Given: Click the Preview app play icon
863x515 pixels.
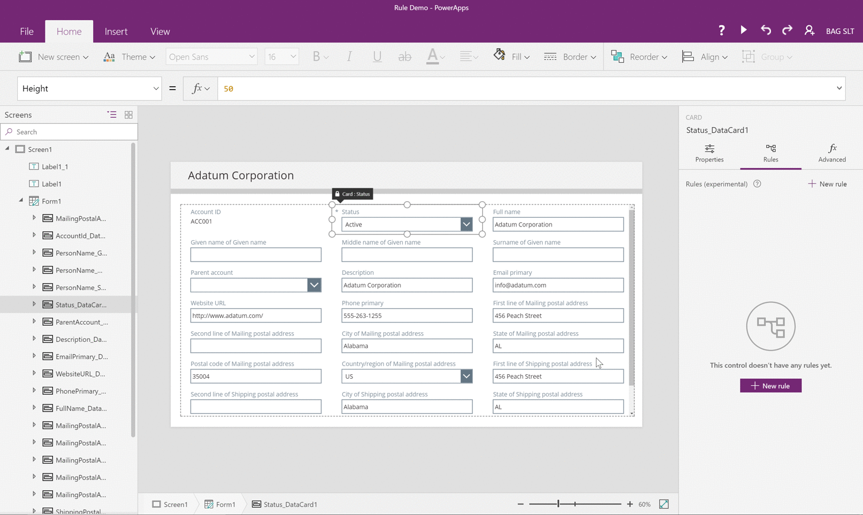Looking at the screenshot, I should pos(743,30).
